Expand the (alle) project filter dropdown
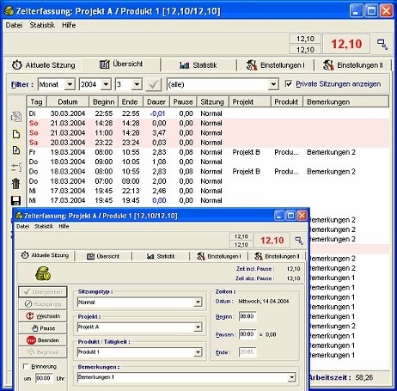 click(x=273, y=84)
